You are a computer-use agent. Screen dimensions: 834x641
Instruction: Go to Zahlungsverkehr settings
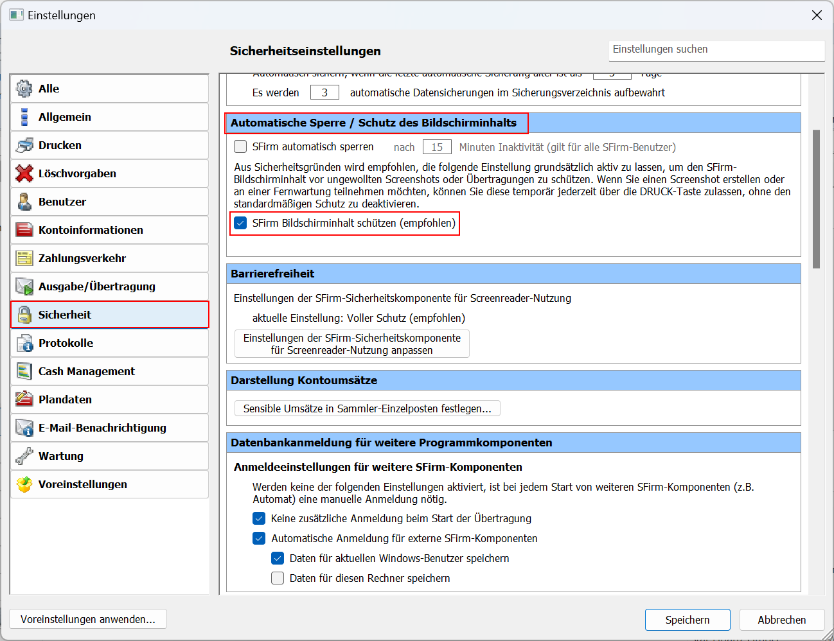110,258
